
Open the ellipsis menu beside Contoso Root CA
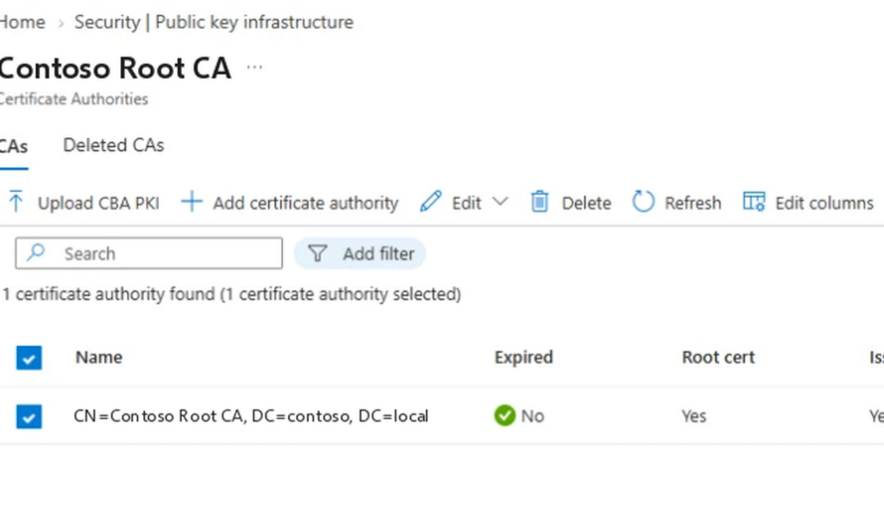pyautogui.click(x=254, y=68)
